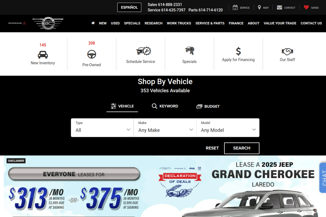
Task: Open the Service calendar icon in top bar
Action: point(235,7)
